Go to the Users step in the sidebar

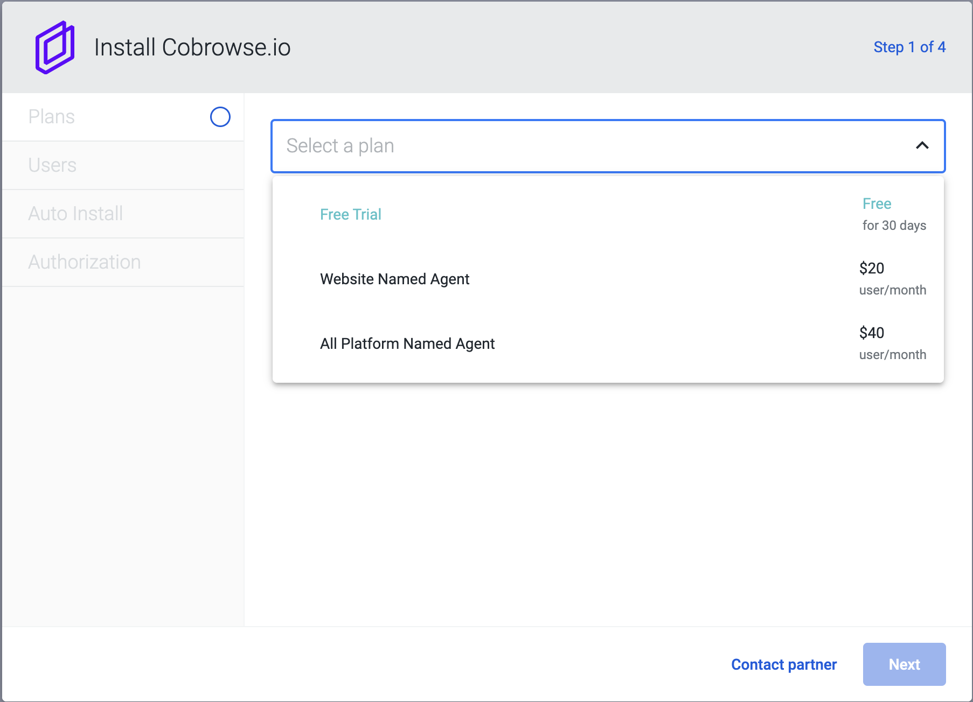52,165
